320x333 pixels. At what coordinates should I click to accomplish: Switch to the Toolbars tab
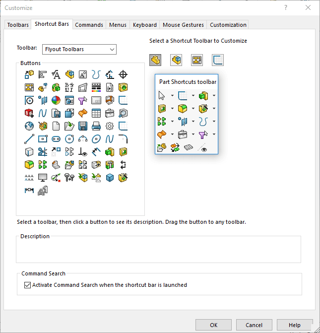coord(18,25)
